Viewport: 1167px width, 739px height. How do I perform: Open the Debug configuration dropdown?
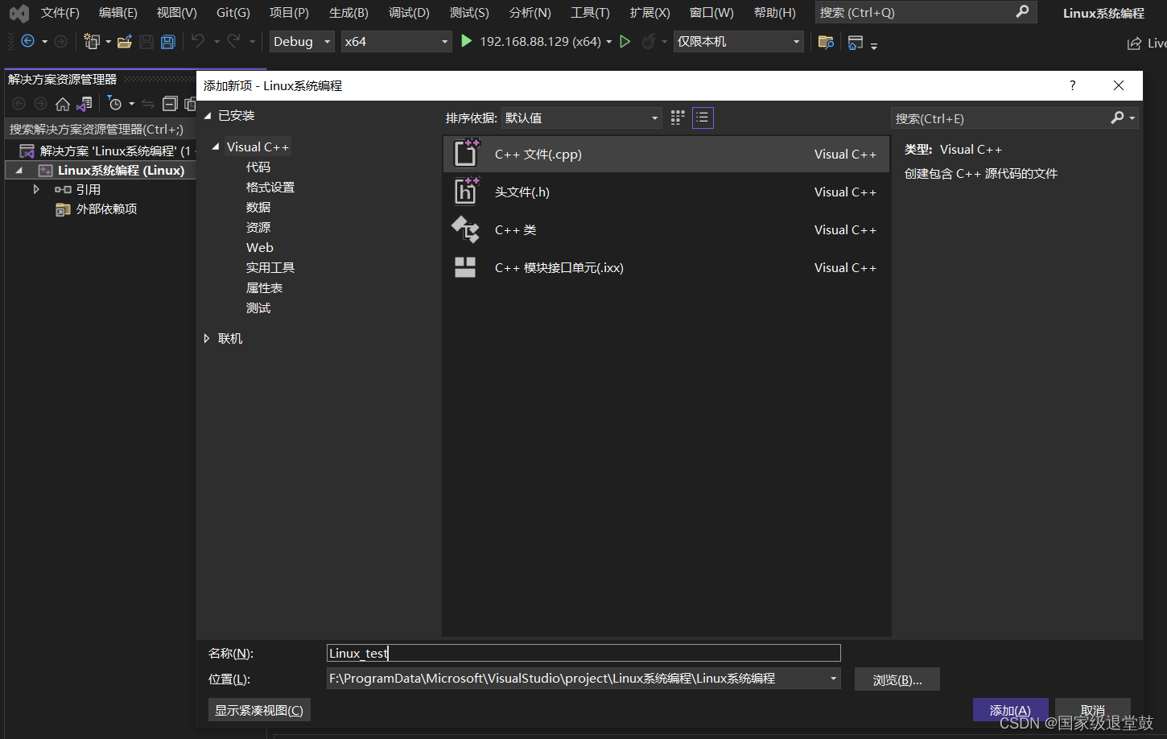click(302, 41)
